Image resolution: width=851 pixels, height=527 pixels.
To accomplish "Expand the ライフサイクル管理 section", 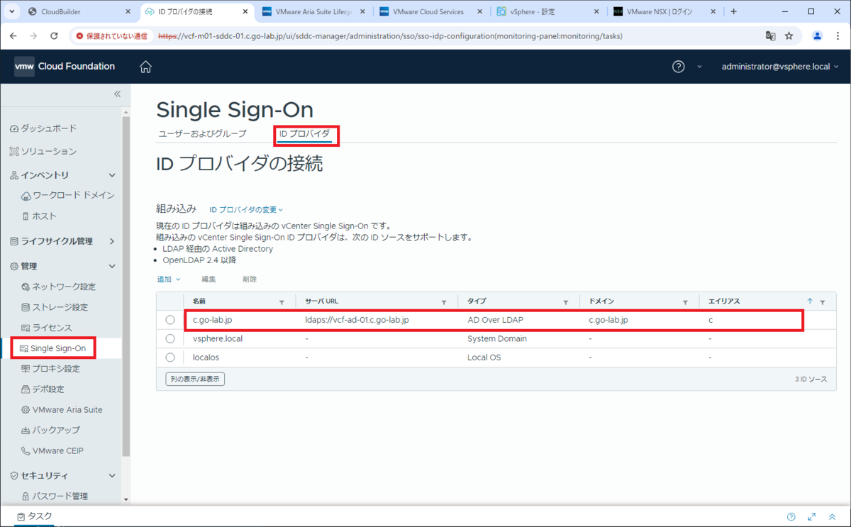I will pyautogui.click(x=111, y=241).
